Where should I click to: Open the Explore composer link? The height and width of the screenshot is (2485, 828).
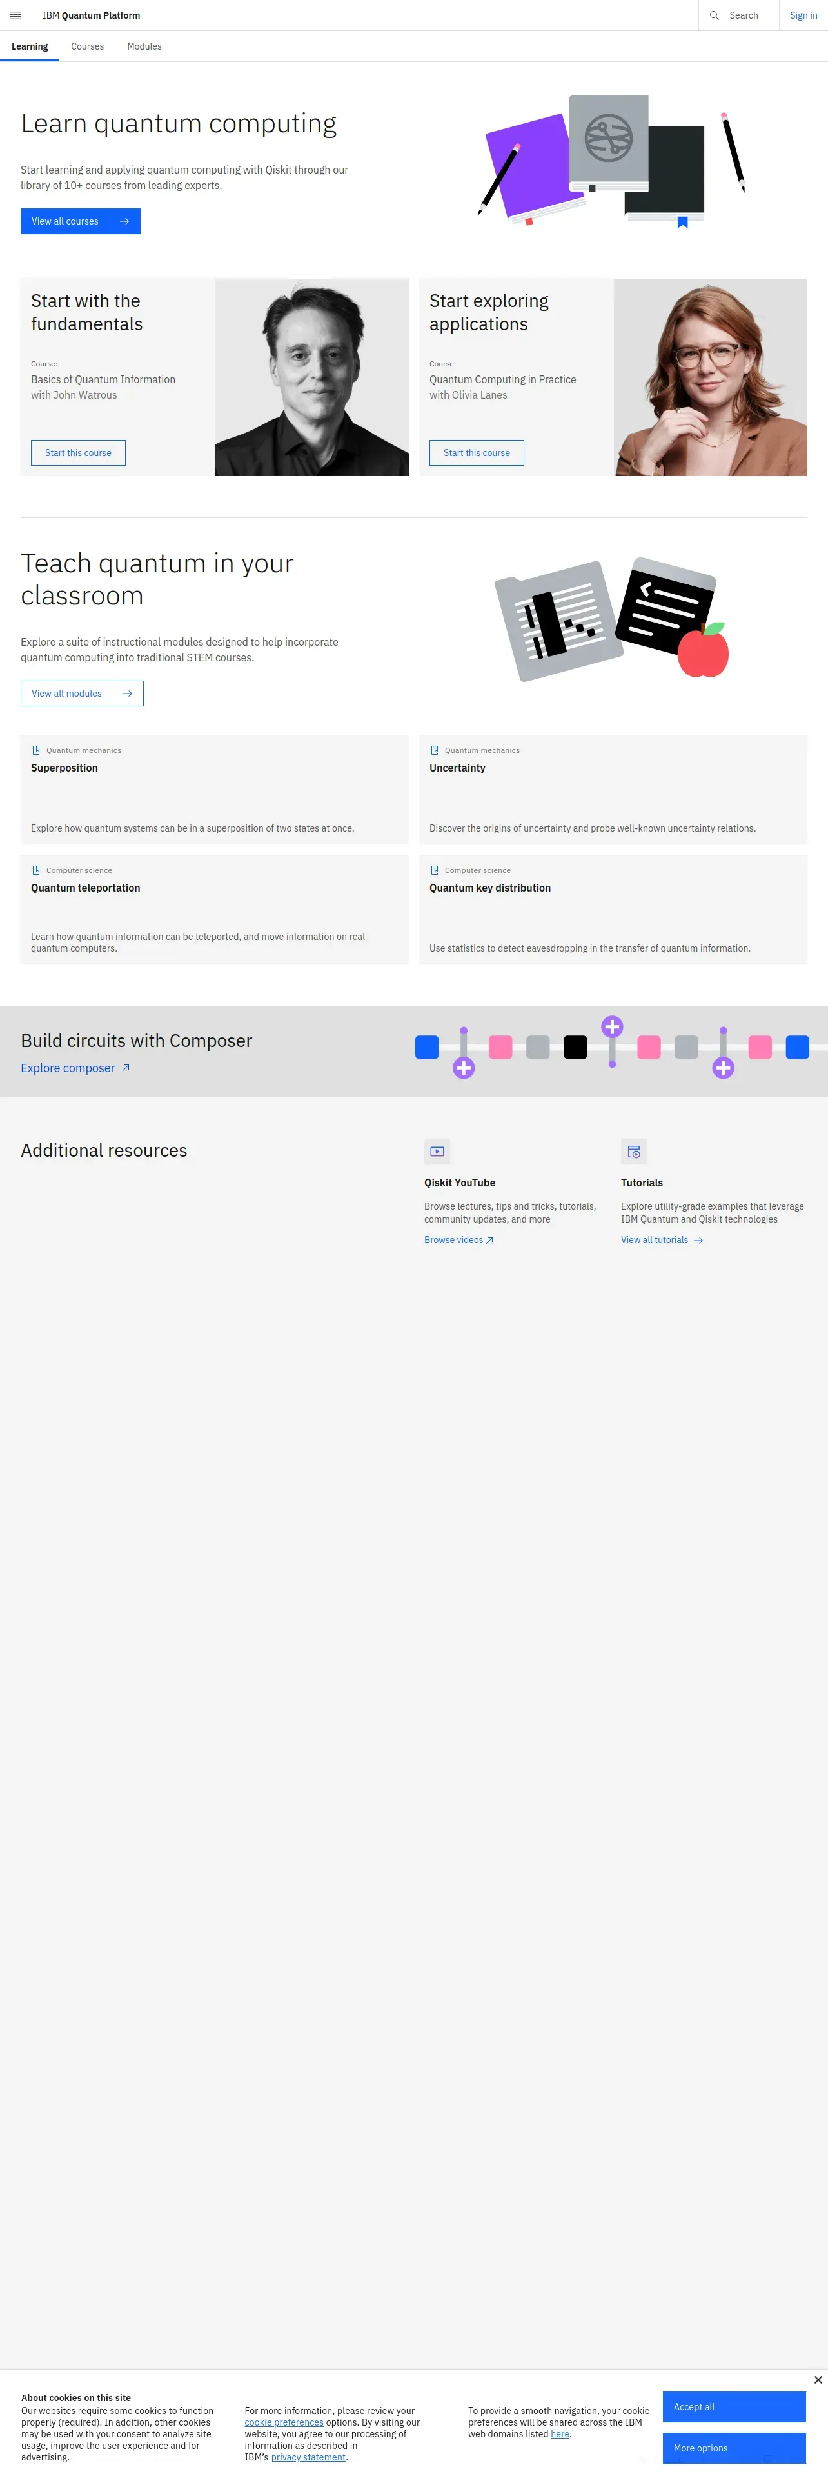75,1068
